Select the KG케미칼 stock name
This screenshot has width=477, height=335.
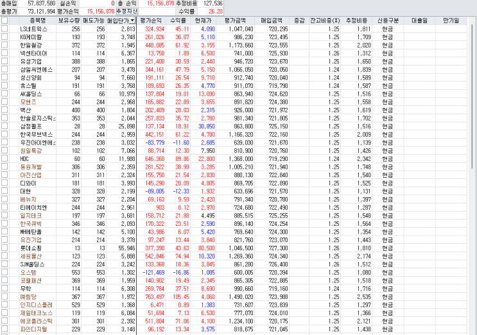(x=31, y=37)
